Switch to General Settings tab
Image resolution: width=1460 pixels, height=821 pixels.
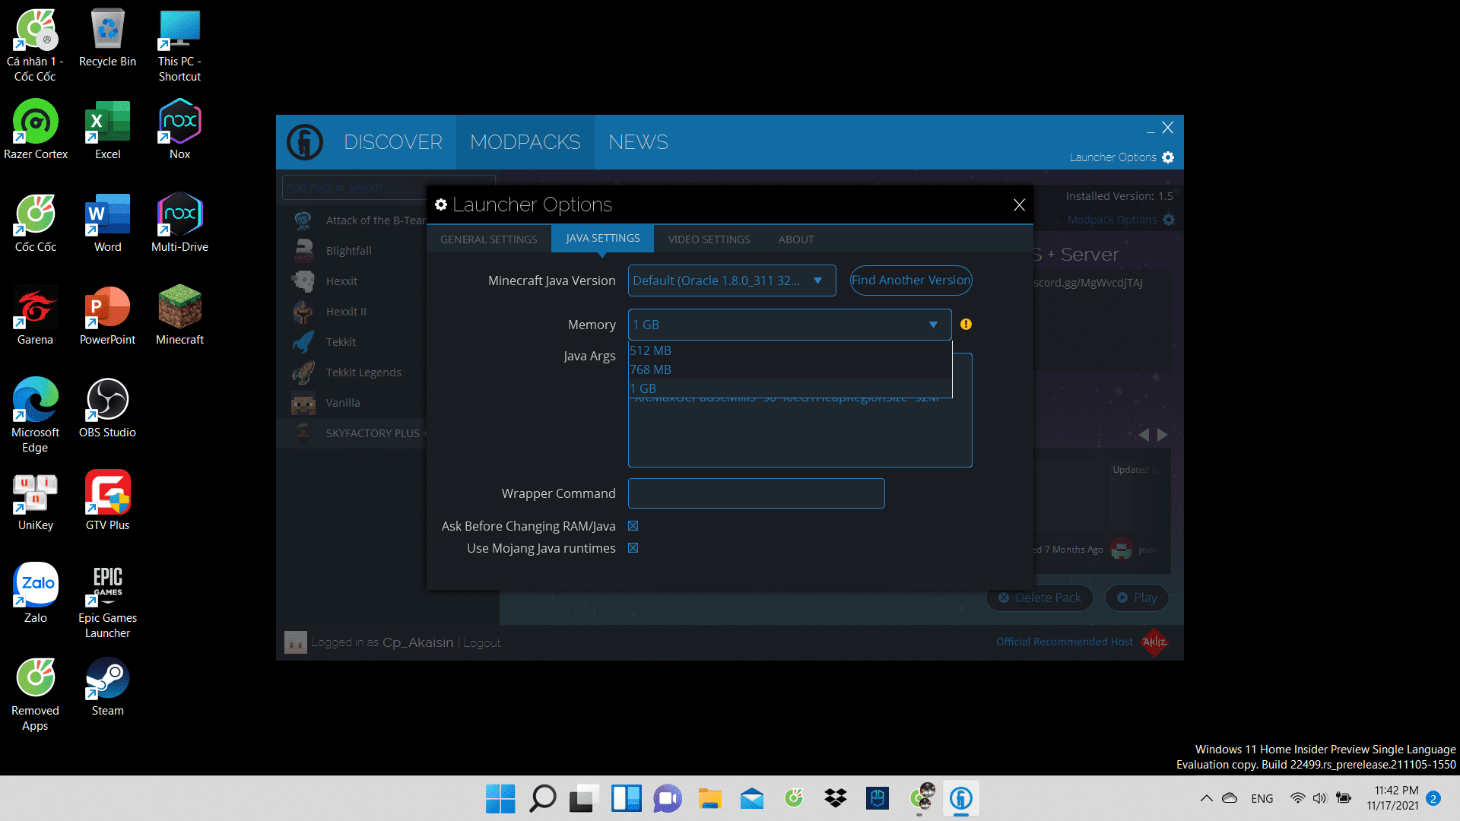[x=488, y=239]
